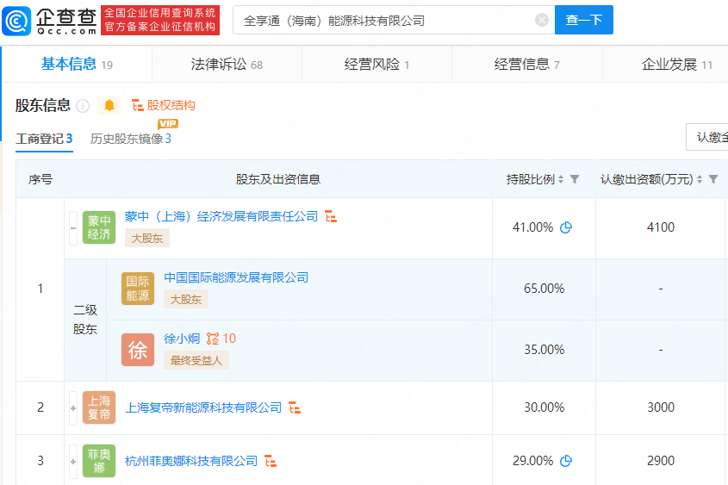Click the 序号 column header

coord(40,179)
